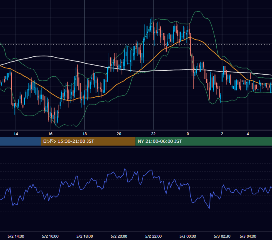
Task: Click the unlabeled blue session bar
Action: coord(20,141)
